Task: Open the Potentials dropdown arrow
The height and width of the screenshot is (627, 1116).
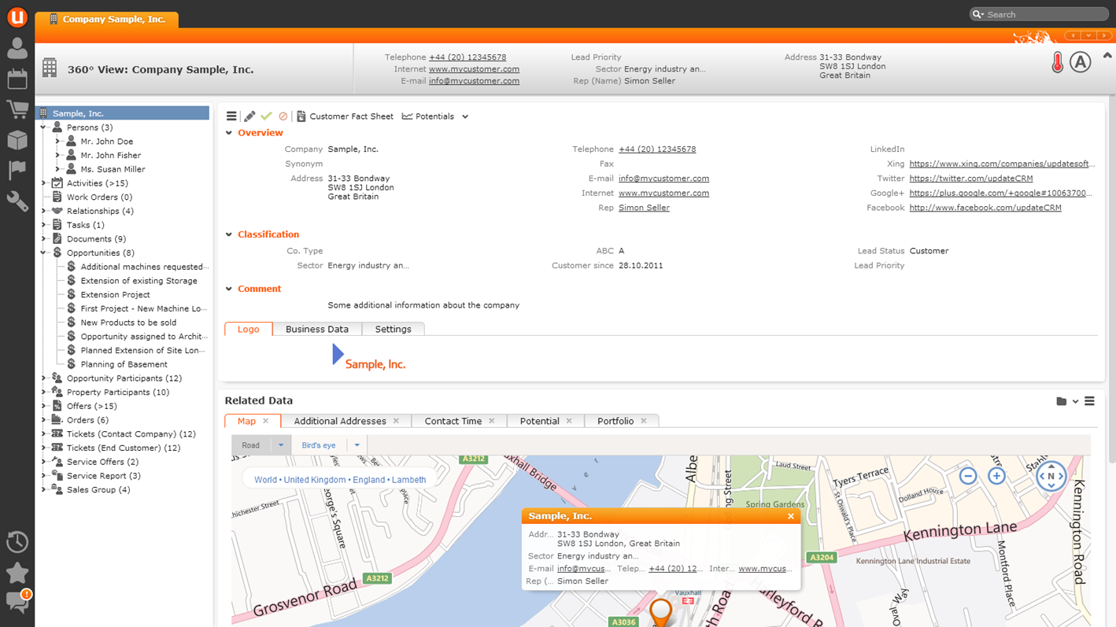Action: click(x=465, y=116)
